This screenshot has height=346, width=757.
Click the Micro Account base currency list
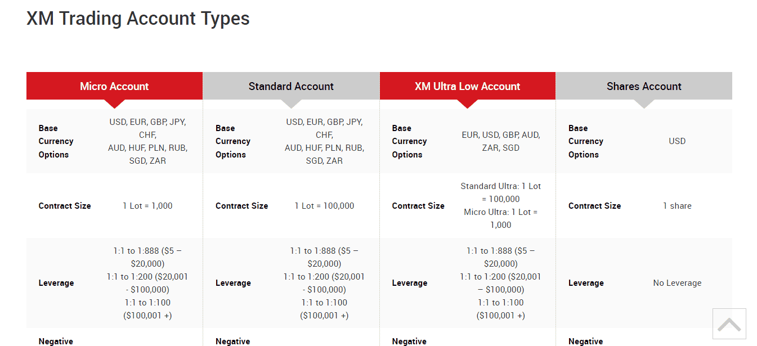click(x=147, y=141)
